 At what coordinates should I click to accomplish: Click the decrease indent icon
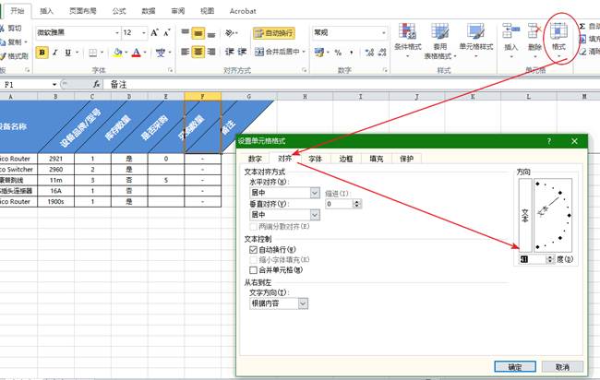pyautogui.click(x=230, y=52)
